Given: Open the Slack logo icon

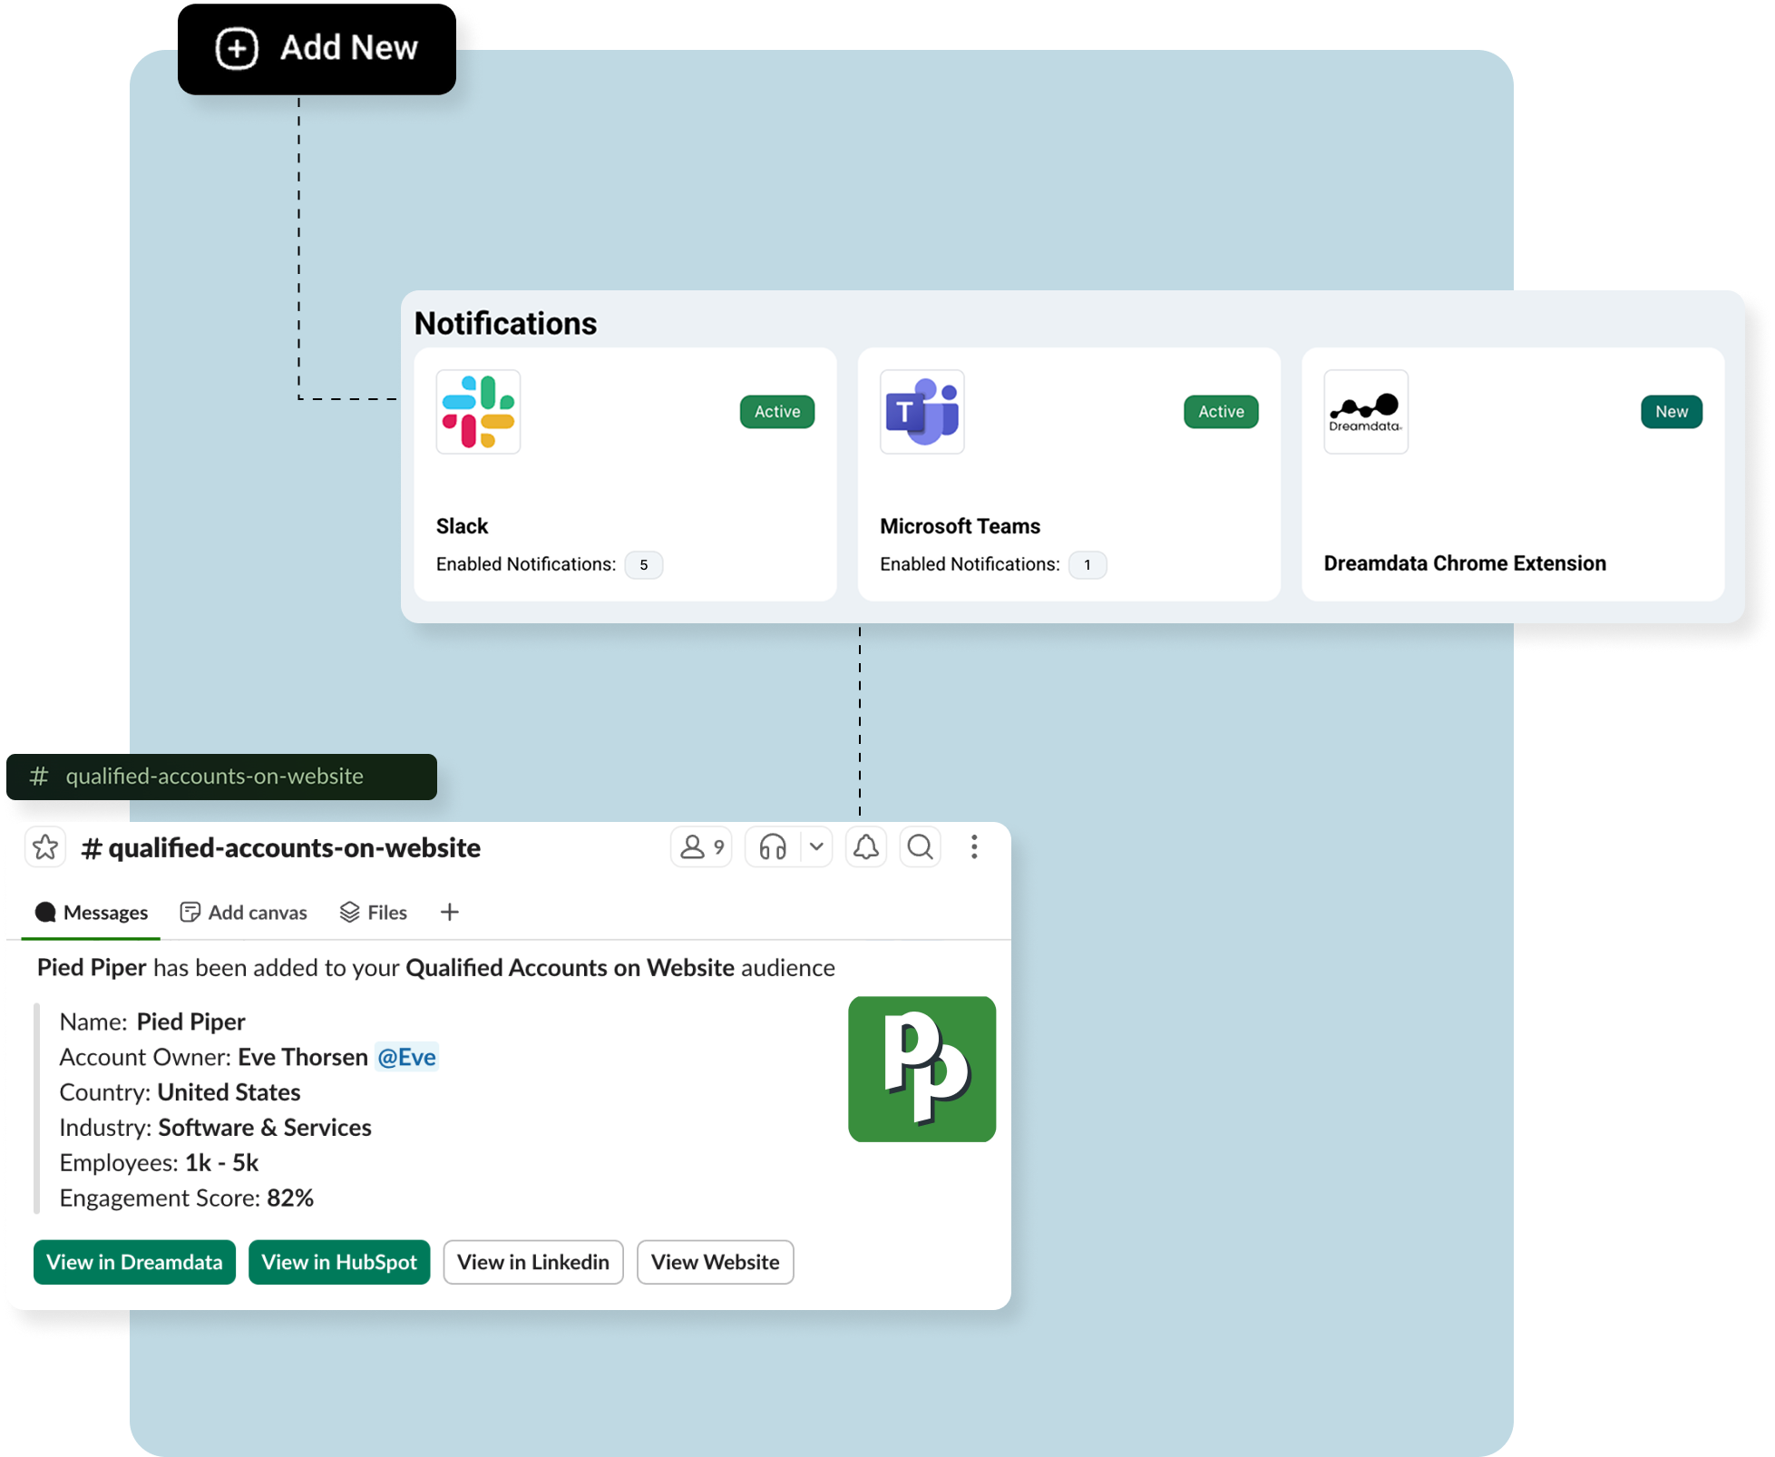Looking at the screenshot, I should click(478, 412).
